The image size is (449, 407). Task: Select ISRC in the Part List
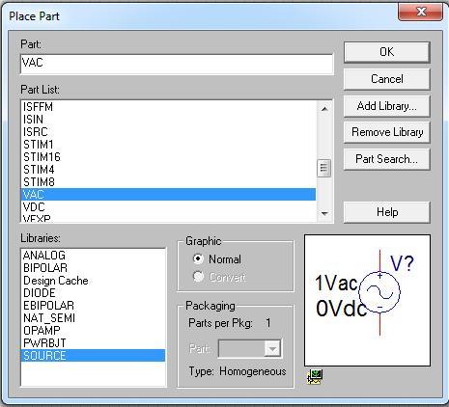pos(168,132)
